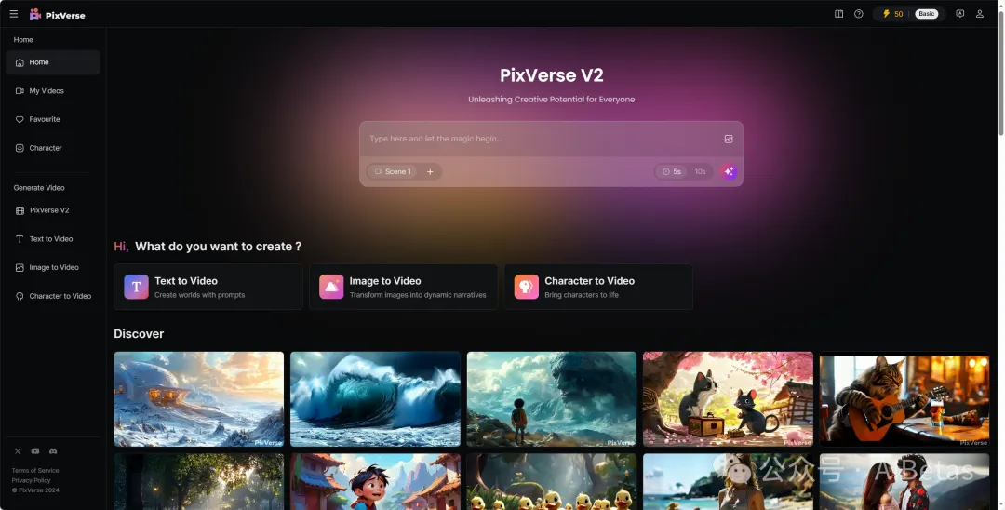Image resolution: width=1005 pixels, height=510 pixels.
Task: Open the cat playing guitar thumbnail
Action: 904,399
